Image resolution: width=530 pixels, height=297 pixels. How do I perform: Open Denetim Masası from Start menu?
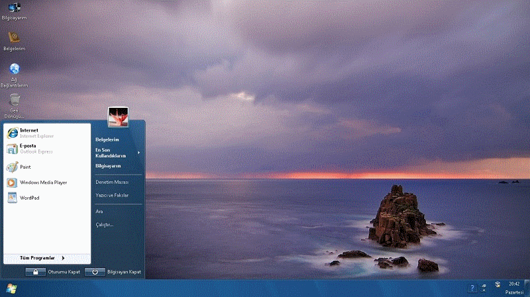tap(112, 182)
